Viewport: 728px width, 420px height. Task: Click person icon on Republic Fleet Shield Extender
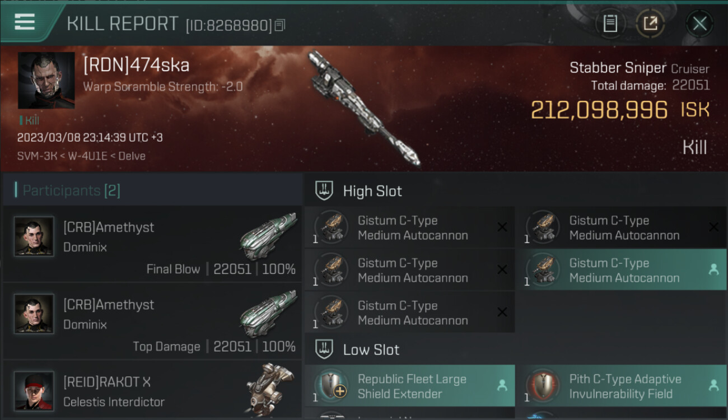point(502,385)
